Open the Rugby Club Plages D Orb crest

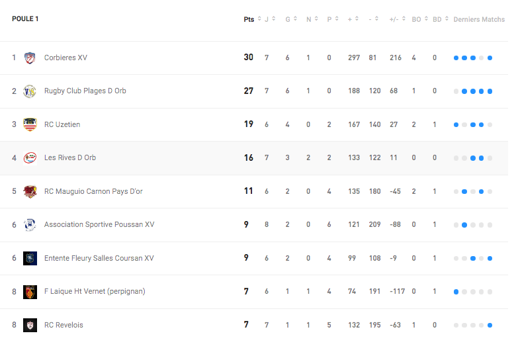30,91
